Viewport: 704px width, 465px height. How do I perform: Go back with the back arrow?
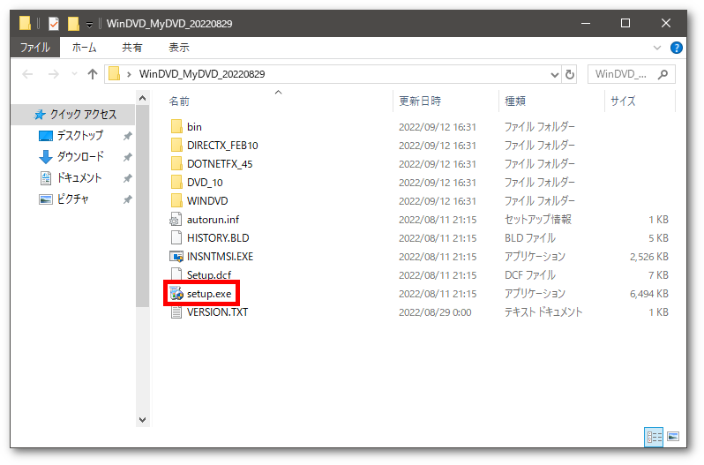point(28,74)
